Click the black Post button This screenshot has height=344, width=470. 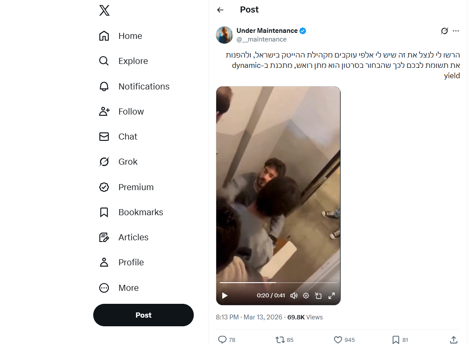point(143,315)
